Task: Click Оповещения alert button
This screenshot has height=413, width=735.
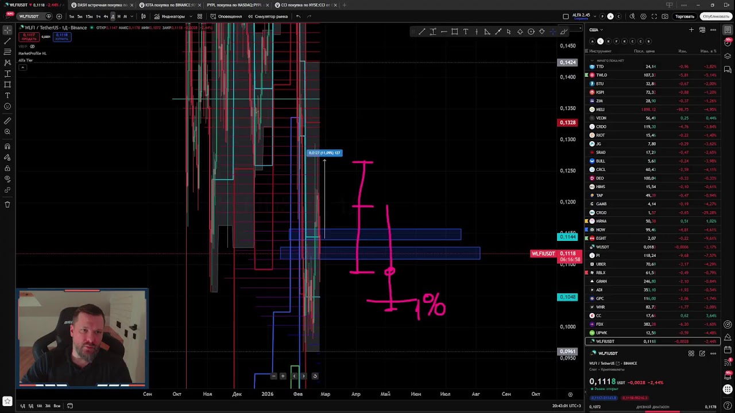Action: pyautogui.click(x=226, y=16)
